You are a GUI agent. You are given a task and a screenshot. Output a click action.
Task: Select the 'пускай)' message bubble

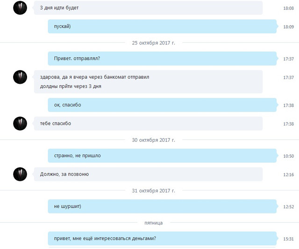tap(162, 26)
